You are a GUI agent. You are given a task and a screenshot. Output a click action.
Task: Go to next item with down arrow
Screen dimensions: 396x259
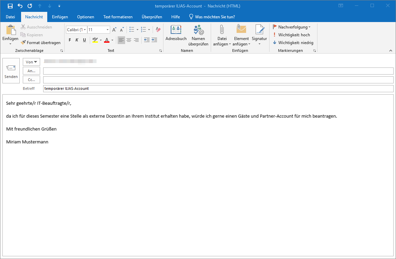(x=50, y=6)
